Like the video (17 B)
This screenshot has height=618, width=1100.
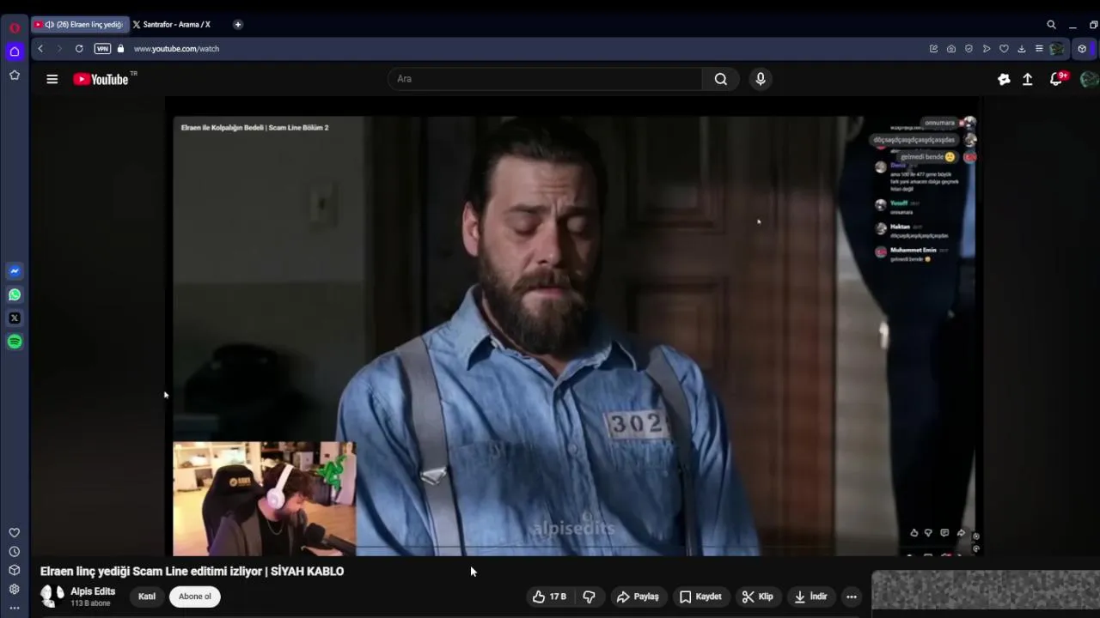point(549,597)
